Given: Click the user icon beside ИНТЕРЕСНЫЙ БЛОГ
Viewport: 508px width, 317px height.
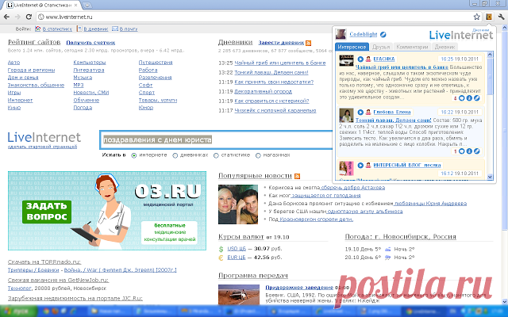Looking at the screenshot, I should 368,165.
